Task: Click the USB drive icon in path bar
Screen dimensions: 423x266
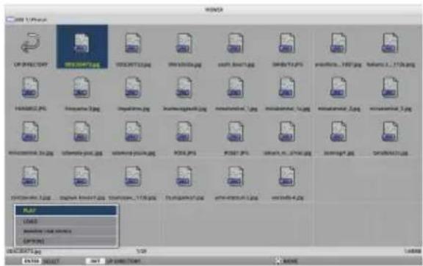Action: (10, 20)
